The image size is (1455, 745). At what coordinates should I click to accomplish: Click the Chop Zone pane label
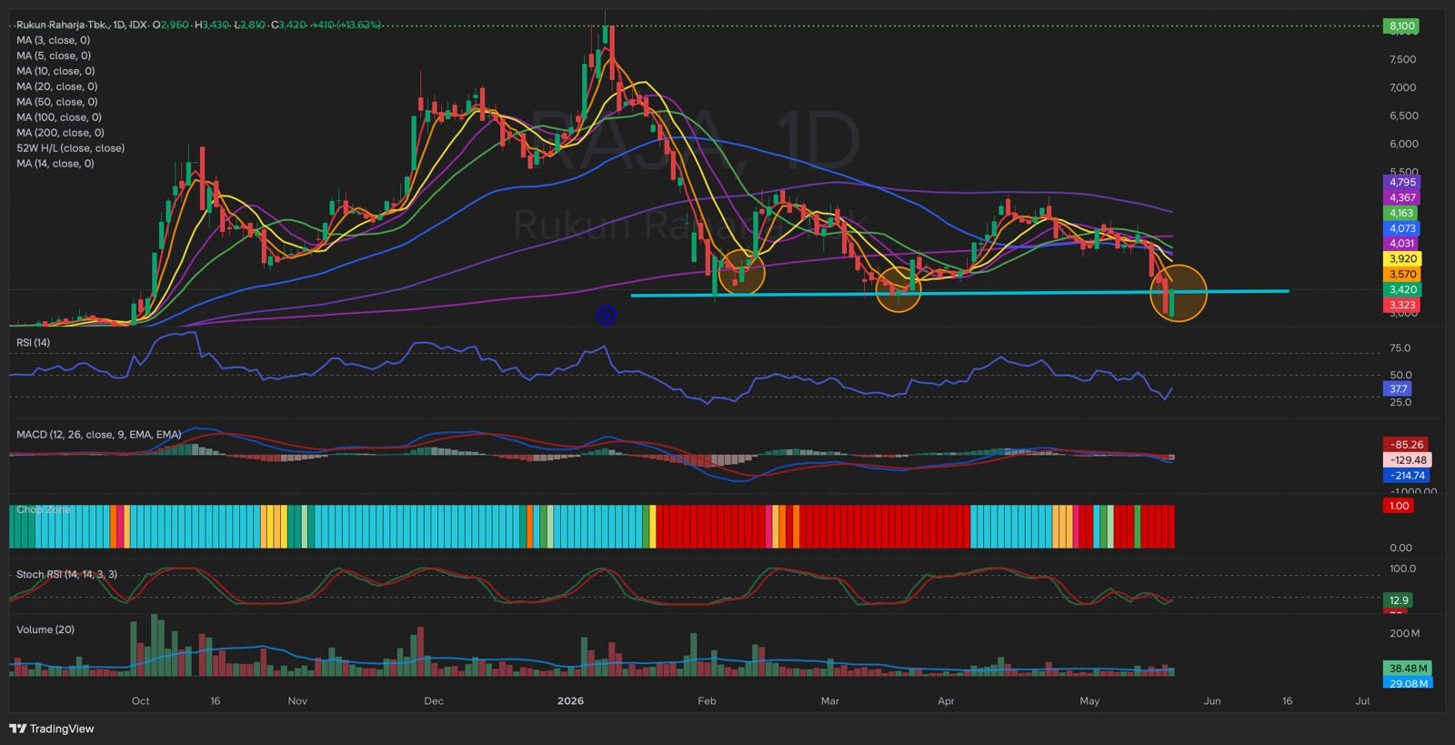coord(43,509)
